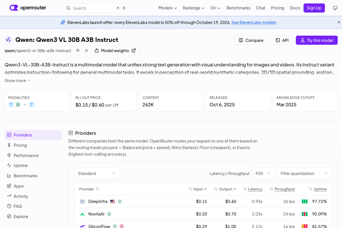Copy the model slug qwen/qwen3-vl-30b-a3b-instruct
Screen dimensions: 342x228
click(78, 50)
